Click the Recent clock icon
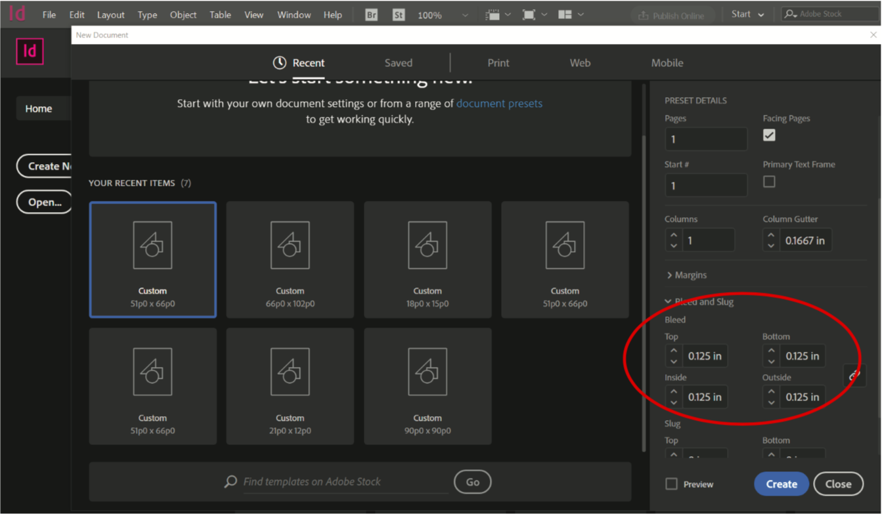Viewport: 882px width, 516px height. pyautogui.click(x=280, y=63)
